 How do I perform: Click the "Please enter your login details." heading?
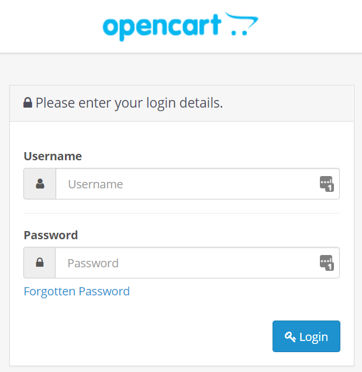tap(129, 104)
